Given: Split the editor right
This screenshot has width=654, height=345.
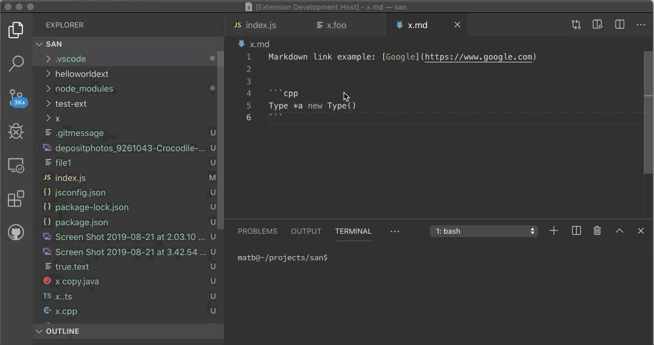Looking at the screenshot, I should 619,25.
